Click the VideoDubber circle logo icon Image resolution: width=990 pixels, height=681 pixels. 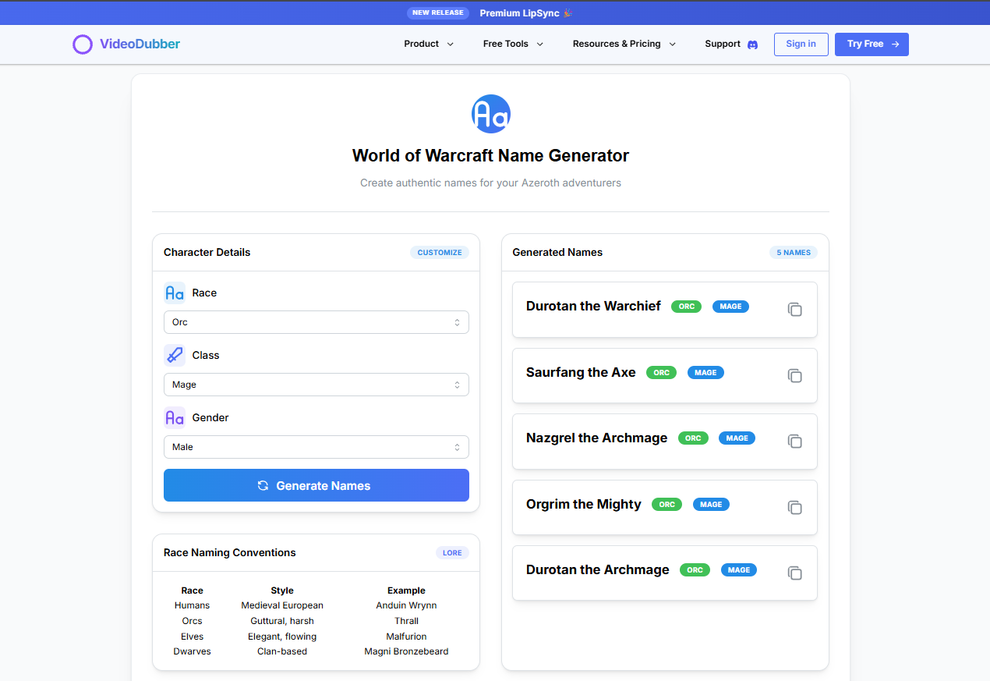pyautogui.click(x=83, y=44)
